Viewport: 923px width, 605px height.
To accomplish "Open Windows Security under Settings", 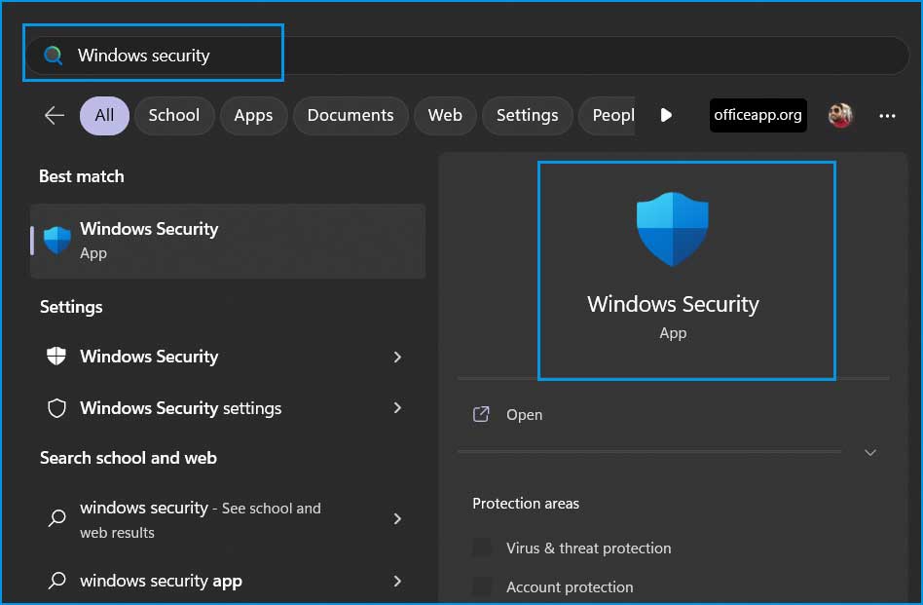I will click(x=227, y=357).
